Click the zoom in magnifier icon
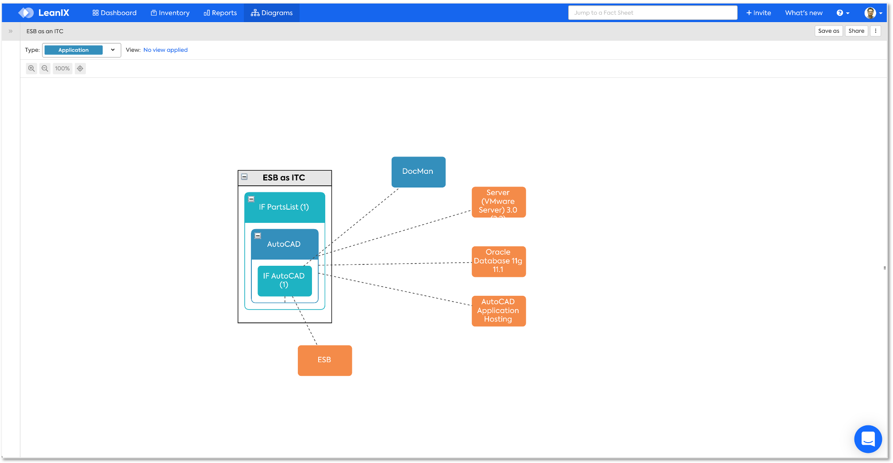Image resolution: width=893 pixels, height=463 pixels. pos(31,69)
